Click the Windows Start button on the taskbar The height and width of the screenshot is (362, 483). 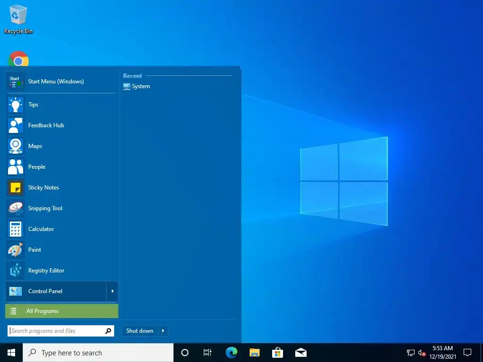coord(11,353)
